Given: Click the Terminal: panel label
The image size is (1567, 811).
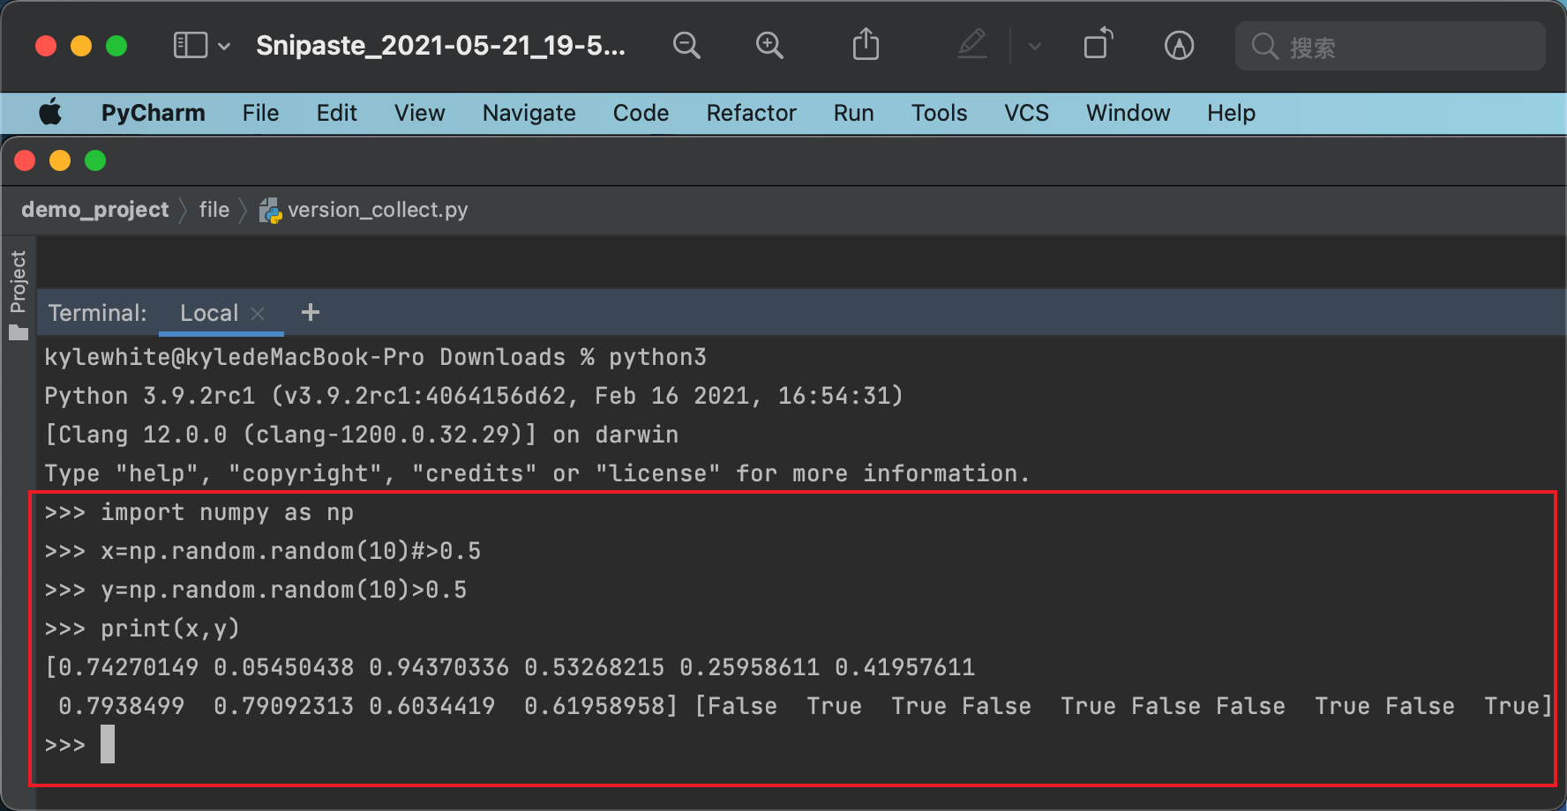Looking at the screenshot, I should point(98,313).
